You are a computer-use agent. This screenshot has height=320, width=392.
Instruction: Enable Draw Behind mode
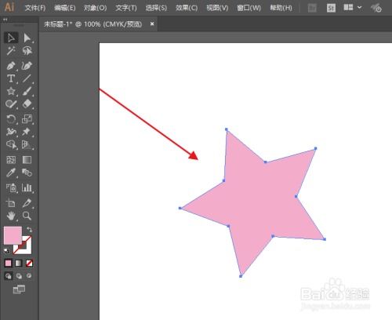(x=19, y=276)
